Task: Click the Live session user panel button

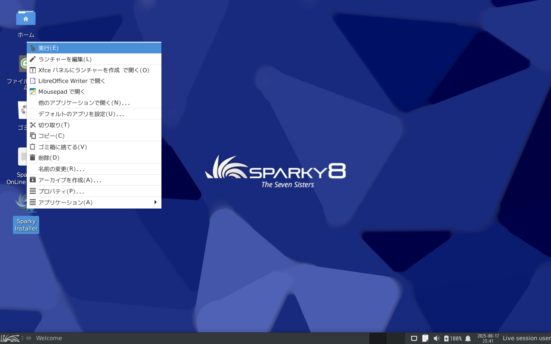Action: (526, 338)
